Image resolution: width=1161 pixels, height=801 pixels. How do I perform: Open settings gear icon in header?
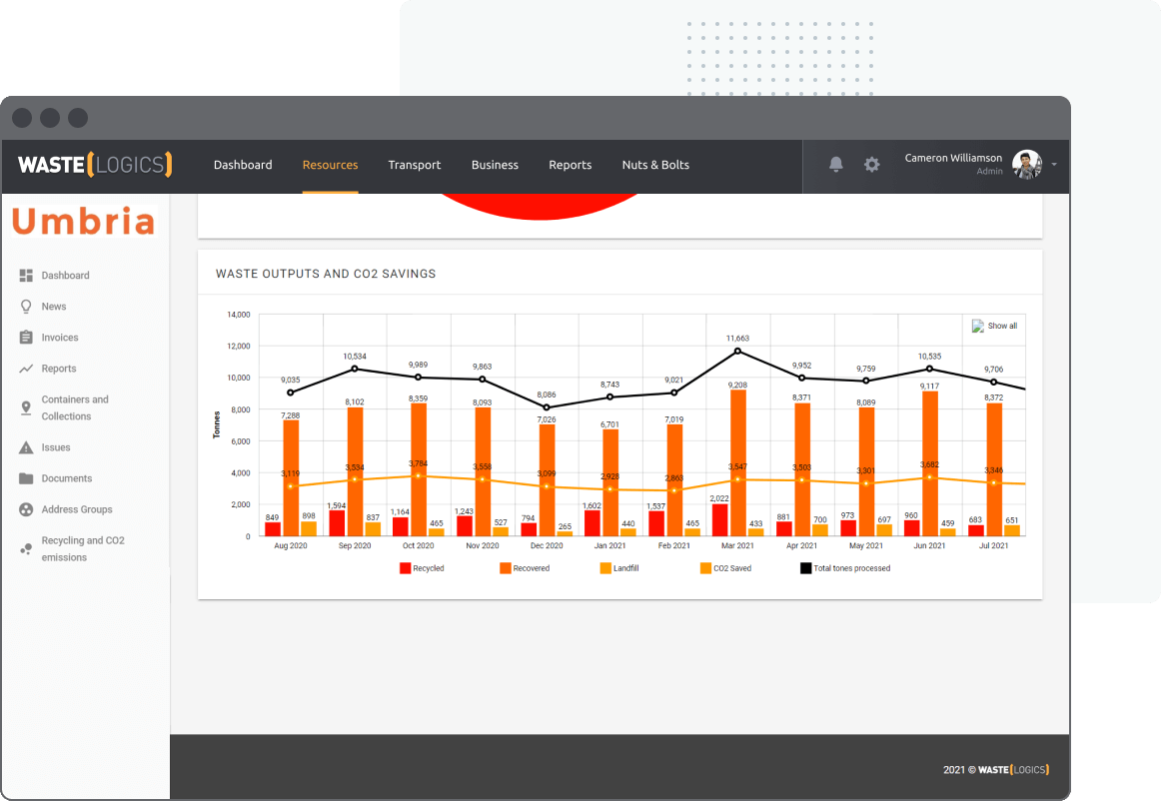click(x=872, y=165)
